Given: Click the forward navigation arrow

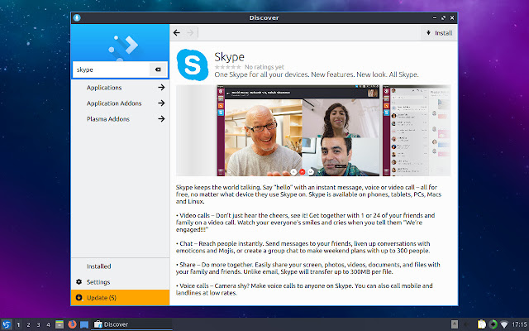Looking at the screenshot, I should 191,33.
